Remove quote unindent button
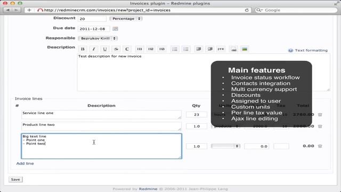 click(x=210, y=49)
